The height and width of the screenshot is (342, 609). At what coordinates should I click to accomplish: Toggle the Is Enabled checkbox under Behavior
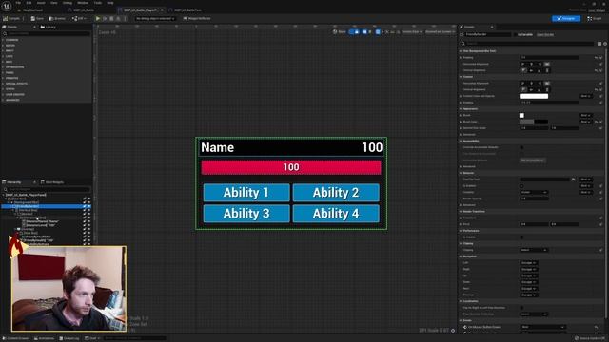tap(521, 186)
